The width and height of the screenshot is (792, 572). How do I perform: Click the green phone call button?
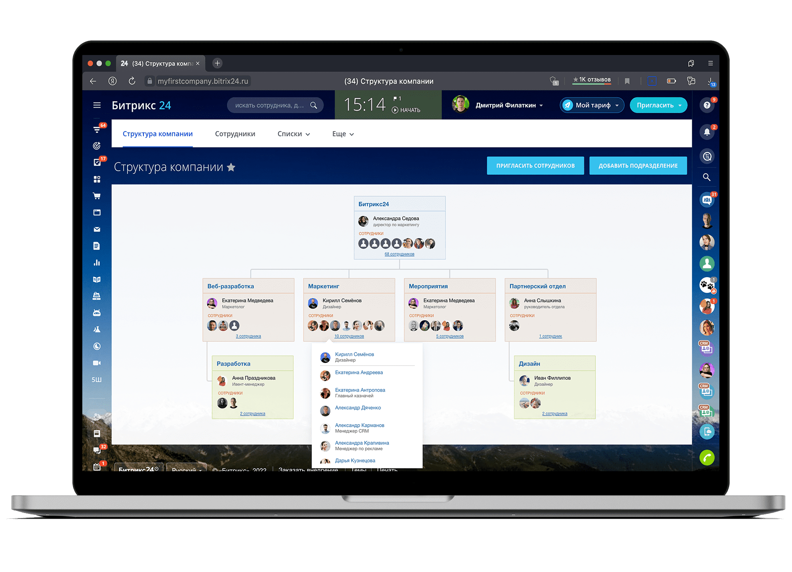[707, 458]
